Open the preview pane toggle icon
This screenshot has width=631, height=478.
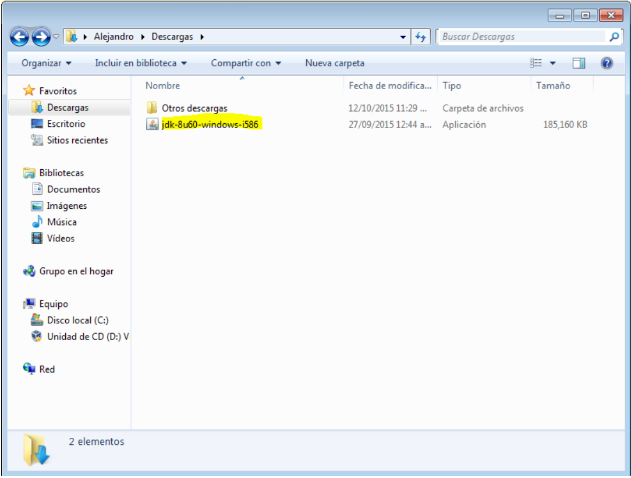coord(579,63)
